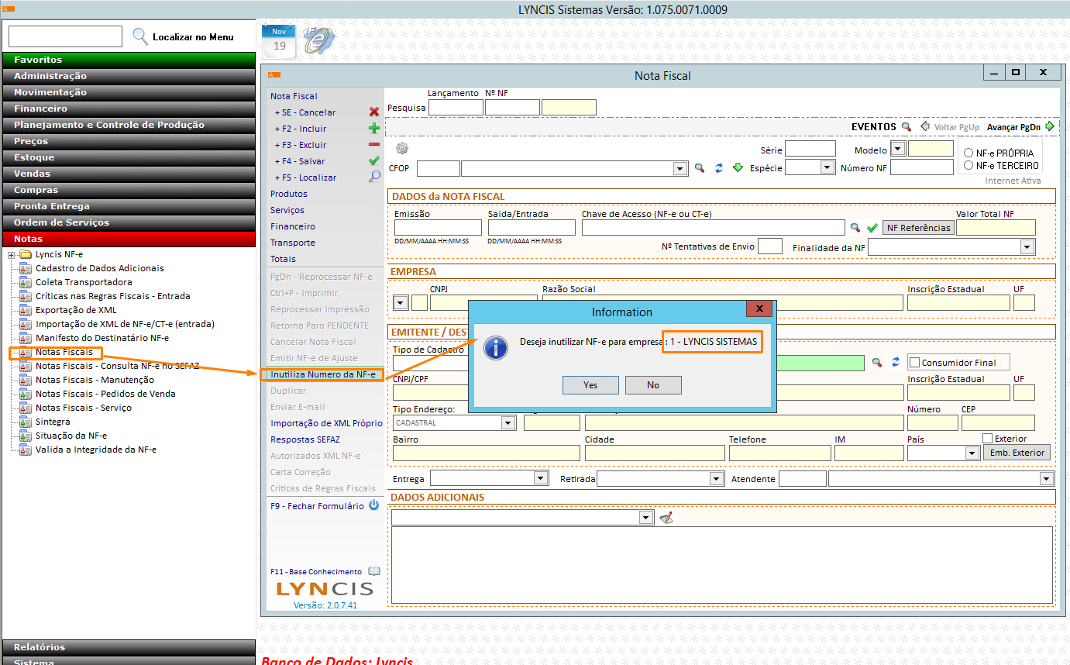Screen dimensions: 1070x665
Task: Click the red X cancel icon
Action: click(374, 112)
